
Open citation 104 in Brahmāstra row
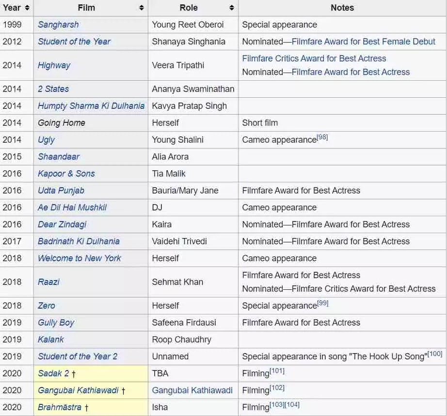tap(292, 404)
